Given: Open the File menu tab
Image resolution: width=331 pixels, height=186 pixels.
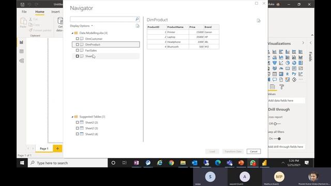Looking at the screenshot, I should (24, 12).
